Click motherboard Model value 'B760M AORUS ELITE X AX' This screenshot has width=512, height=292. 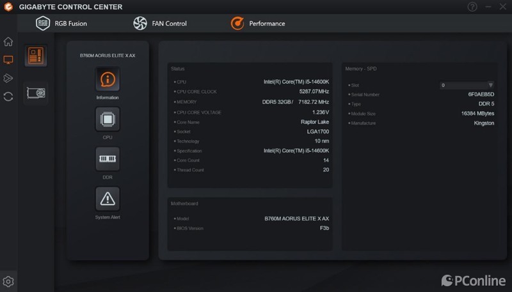point(296,219)
